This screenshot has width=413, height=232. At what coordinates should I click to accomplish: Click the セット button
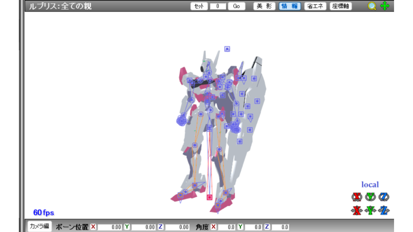pyautogui.click(x=199, y=6)
